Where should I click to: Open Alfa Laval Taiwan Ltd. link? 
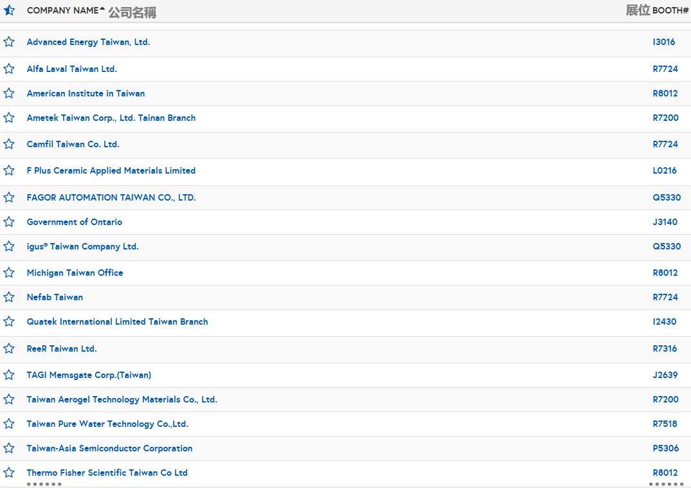(x=72, y=69)
